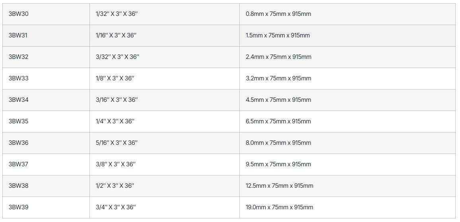This screenshot has width=460, height=222.
Task: Click the 3/4" X 3" X 36" cell
Action: (116, 207)
